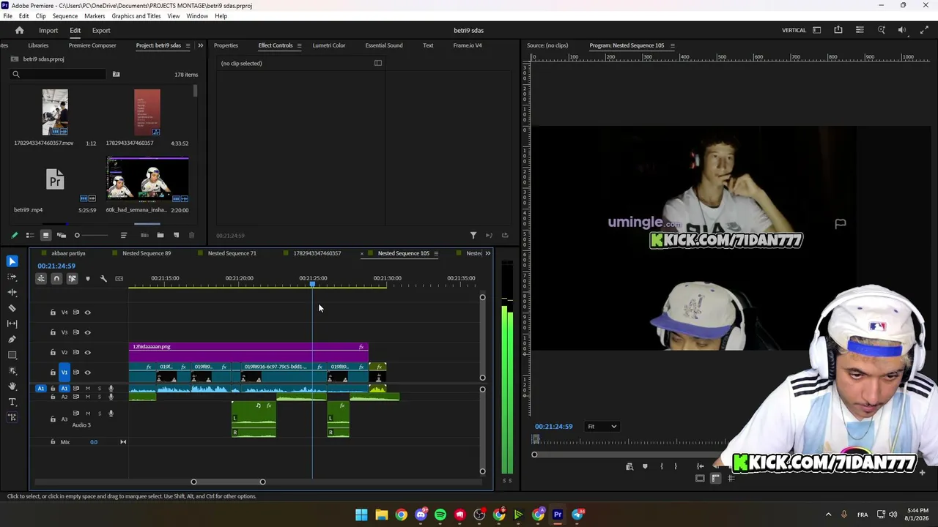Click the Home icon

pos(20,30)
